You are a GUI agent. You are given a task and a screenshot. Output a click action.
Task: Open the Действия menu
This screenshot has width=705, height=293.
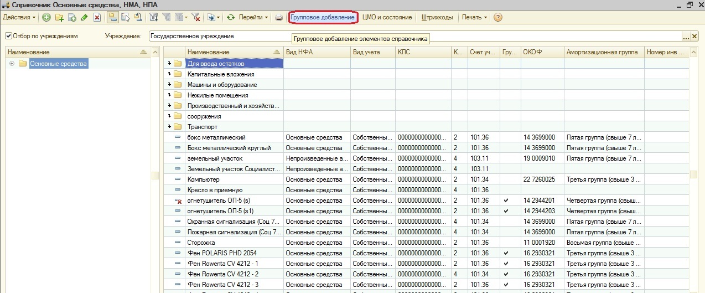tap(19, 17)
